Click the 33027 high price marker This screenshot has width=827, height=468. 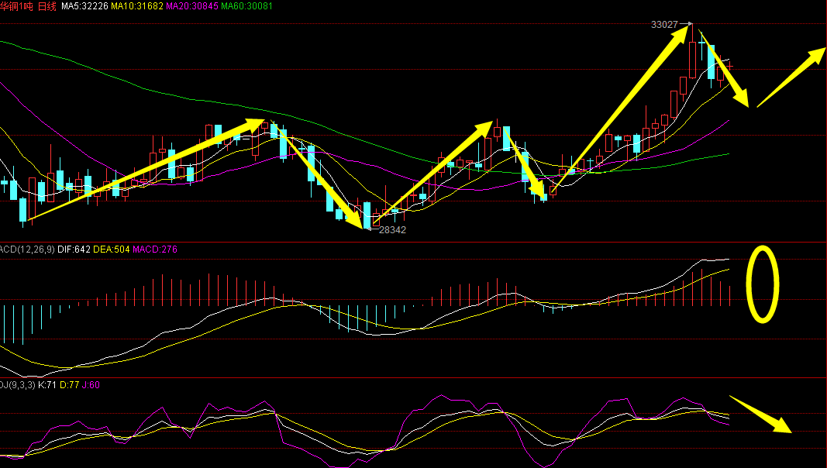[664, 25]
